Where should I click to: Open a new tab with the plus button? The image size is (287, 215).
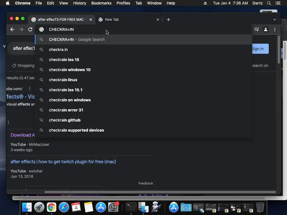(x=168, y=20)
